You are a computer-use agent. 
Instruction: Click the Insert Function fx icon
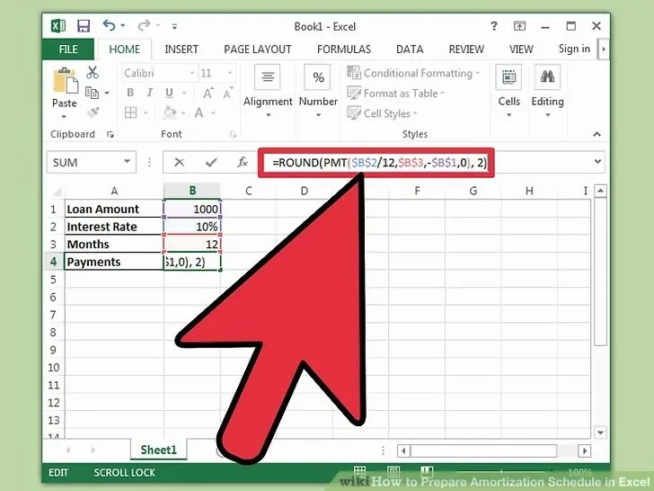pyautogui.click(x=242, y=162)
